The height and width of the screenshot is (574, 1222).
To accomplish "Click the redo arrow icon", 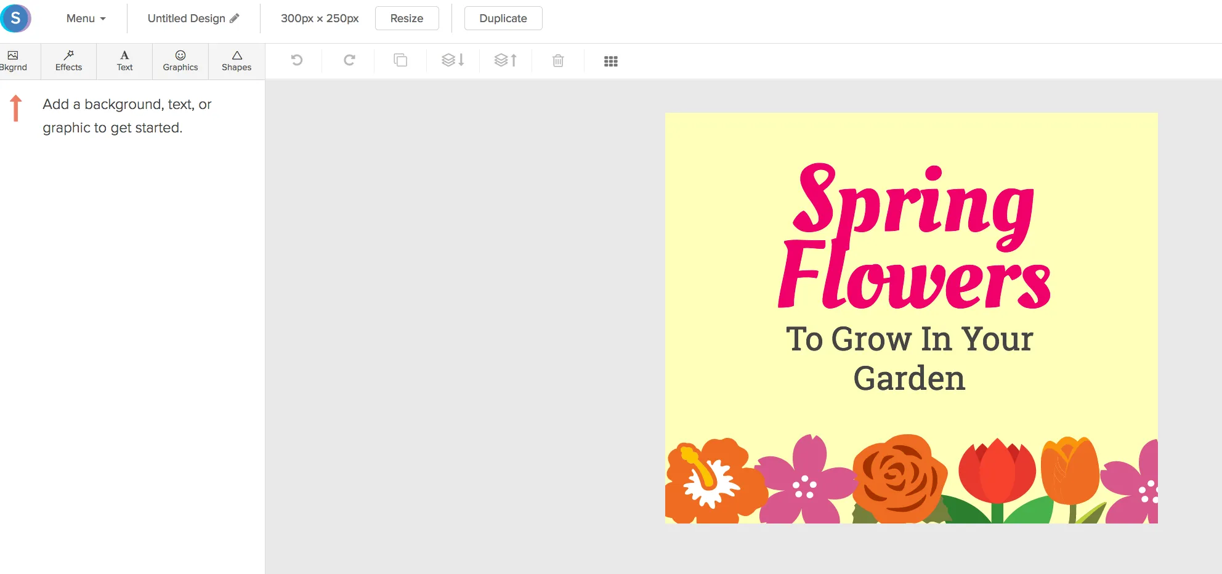I will [x=349, y=60].
